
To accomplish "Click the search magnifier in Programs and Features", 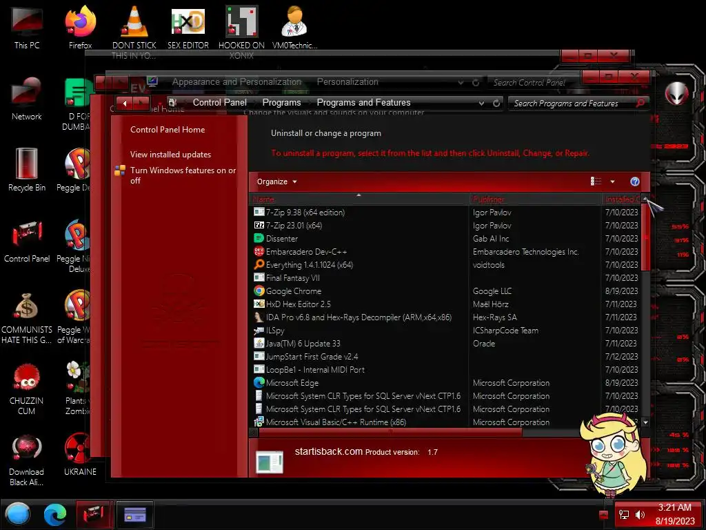I will tap(641, 104).
